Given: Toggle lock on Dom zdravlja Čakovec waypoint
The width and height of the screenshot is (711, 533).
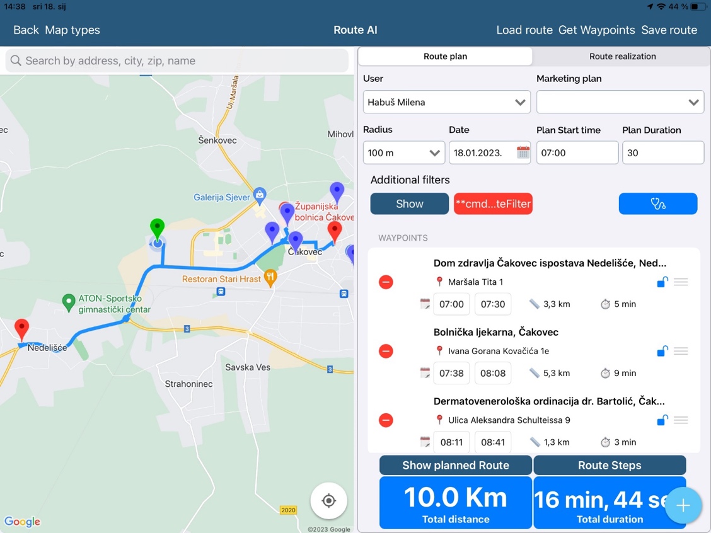Looking at the screenshot, I should pos(662,282).
